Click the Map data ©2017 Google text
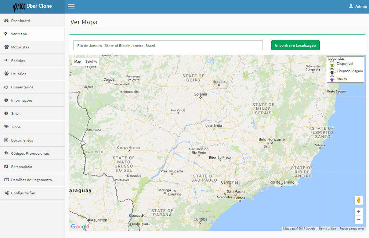Image resolution: width=369 pixels, height=238 pixels. (299, 228)
